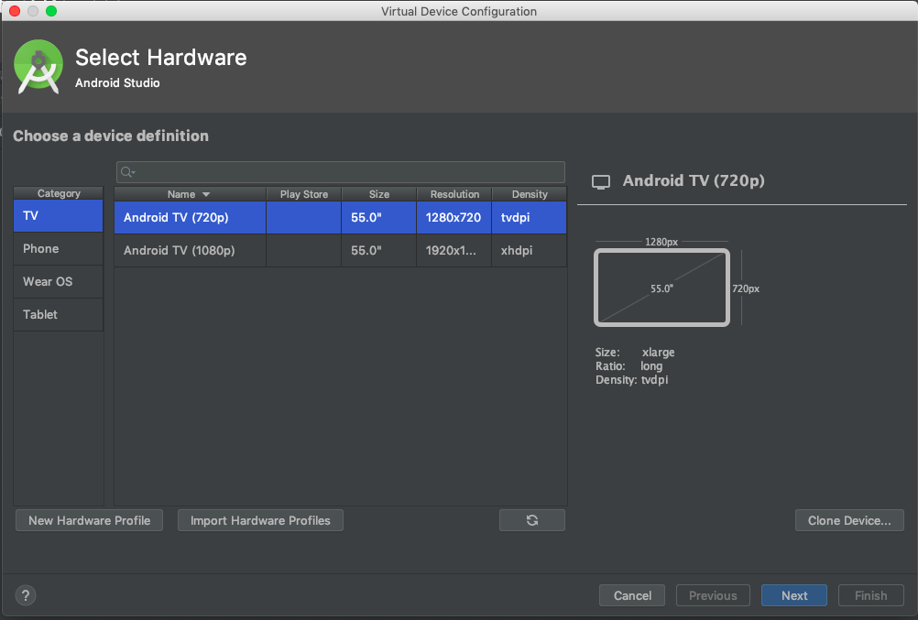
Task: Click the Category column header
Action: click(x=59, y=193)
